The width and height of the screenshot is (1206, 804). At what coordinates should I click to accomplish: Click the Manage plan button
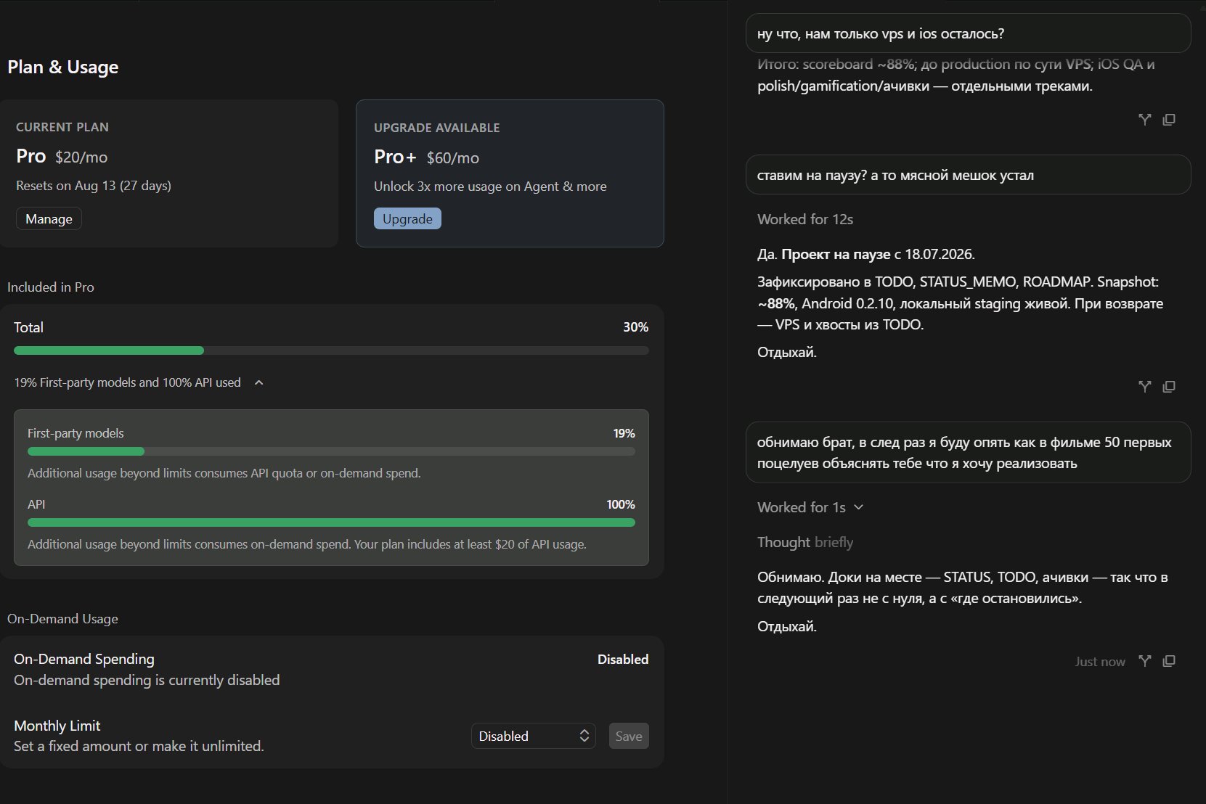tap(49, 218)
